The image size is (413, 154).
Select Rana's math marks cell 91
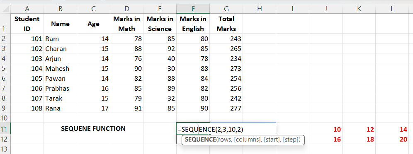[127, 108]
